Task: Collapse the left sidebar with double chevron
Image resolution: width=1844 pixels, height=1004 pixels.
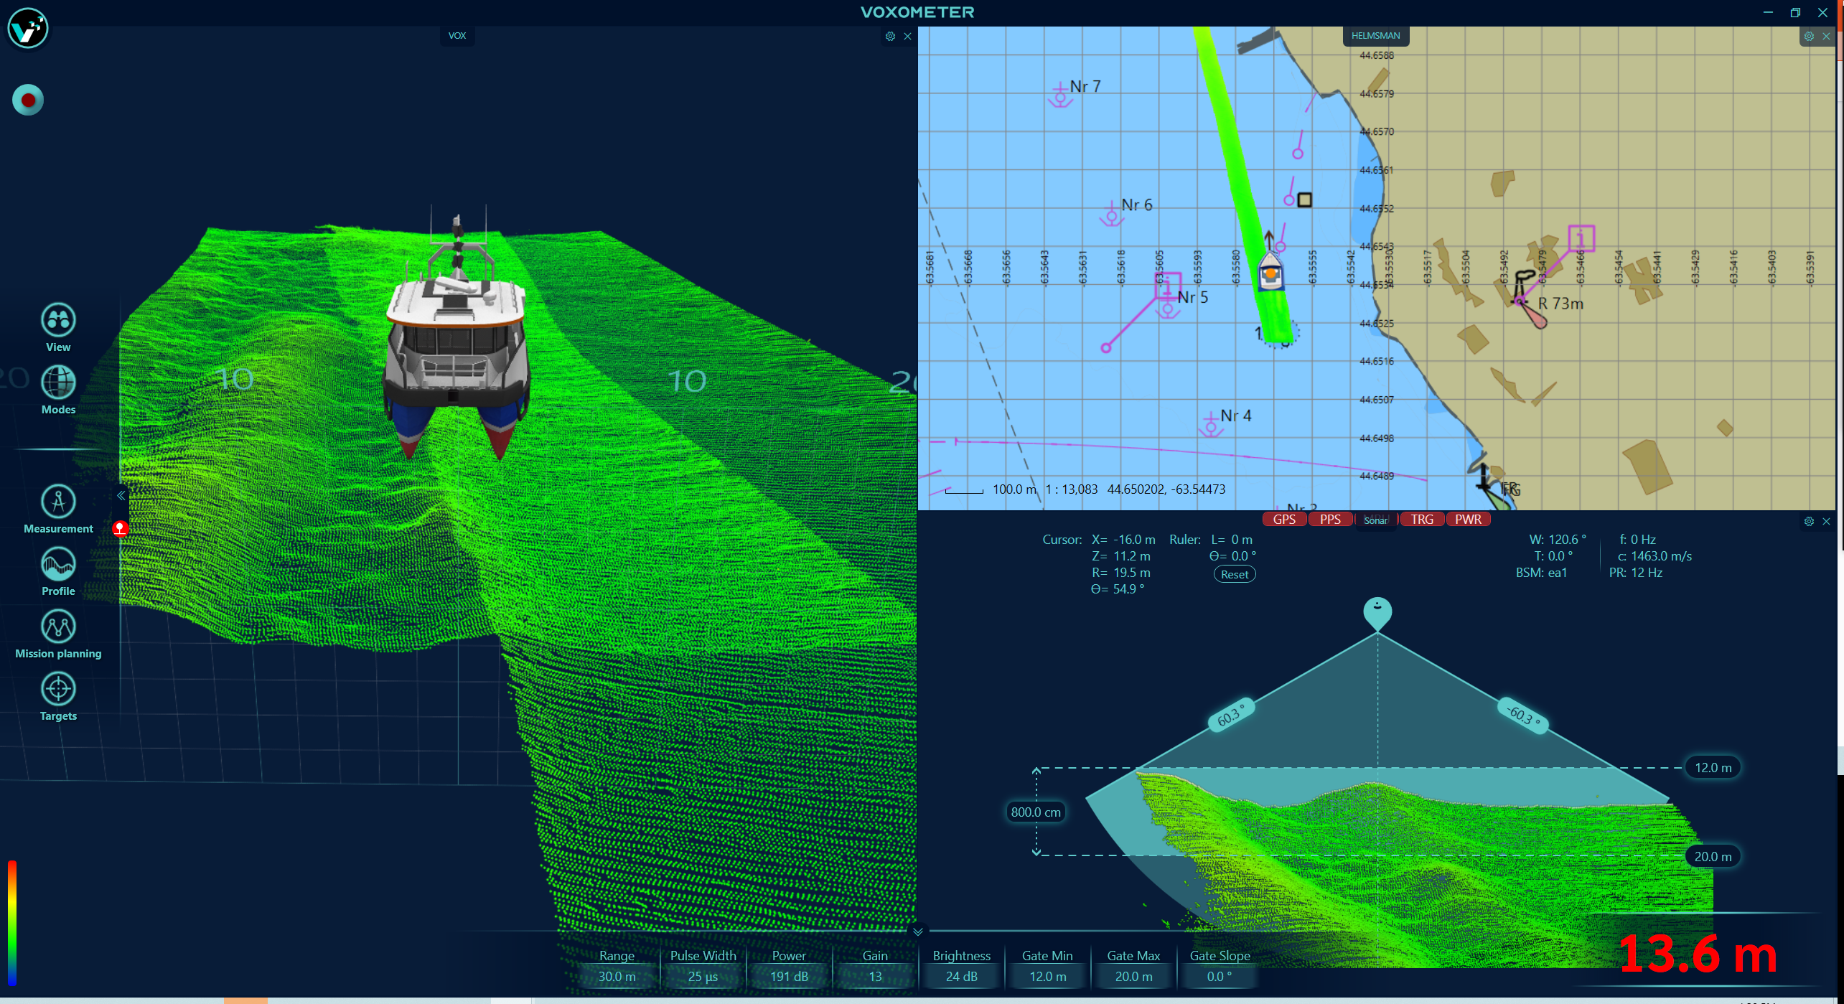Action: pyautogui.click(x=121, y=496)
